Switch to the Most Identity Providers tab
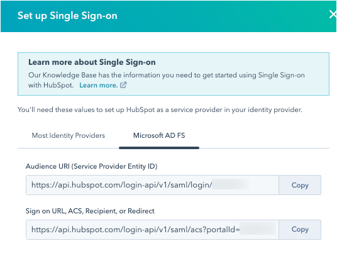The width and height of the screenshot is (337, 253). click(69, 135)
